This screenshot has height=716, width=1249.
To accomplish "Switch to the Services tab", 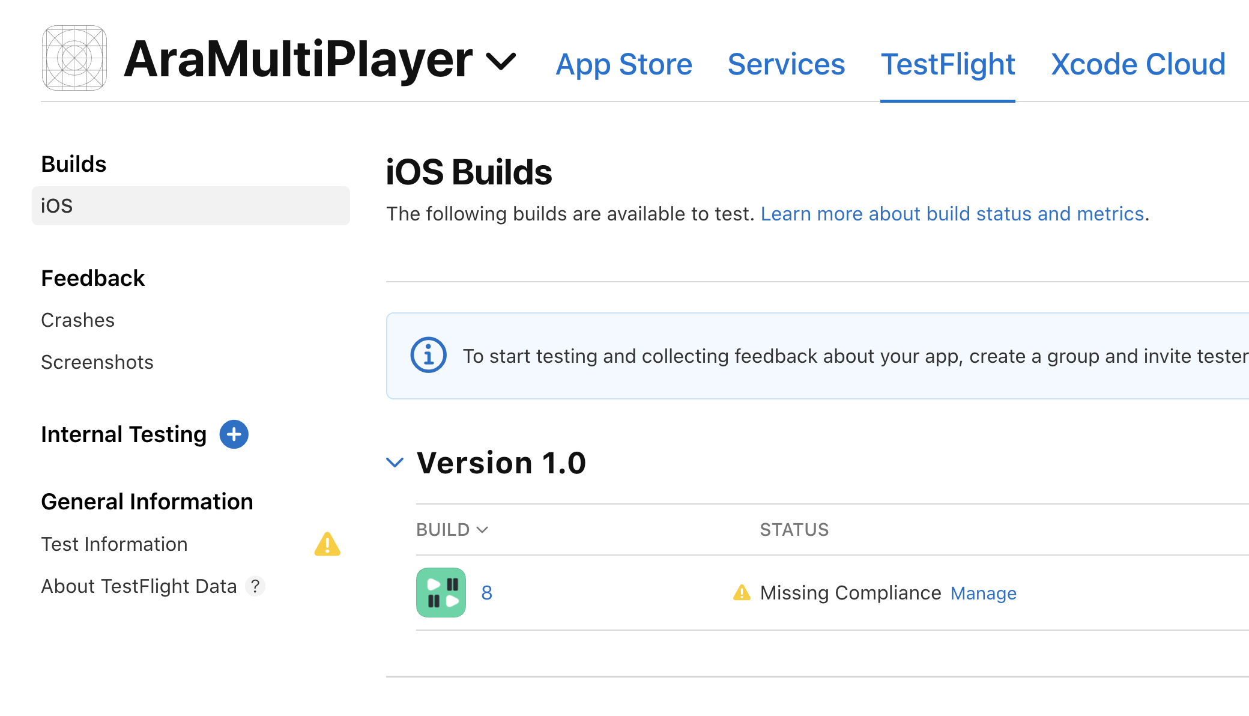I will coord(786,64).
